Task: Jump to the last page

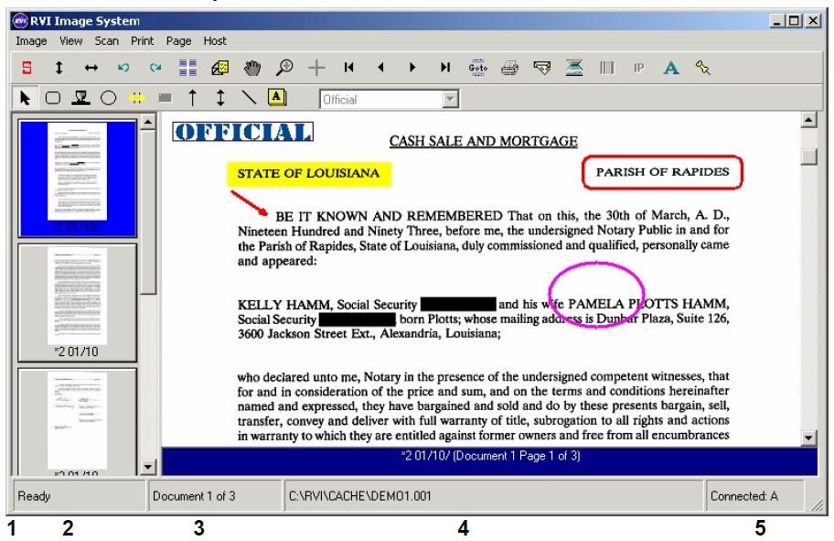Action: point(445,67)
